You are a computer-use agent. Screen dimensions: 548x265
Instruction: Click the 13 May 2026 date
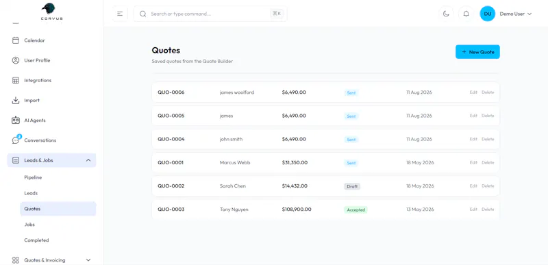pyautogui.click(x=420, y=209)
